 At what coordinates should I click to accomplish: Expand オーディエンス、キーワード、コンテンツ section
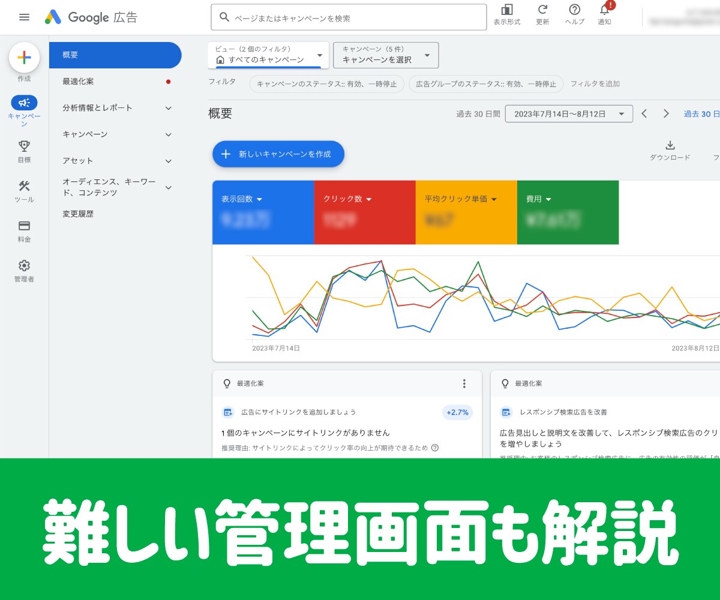click(169, 187)
